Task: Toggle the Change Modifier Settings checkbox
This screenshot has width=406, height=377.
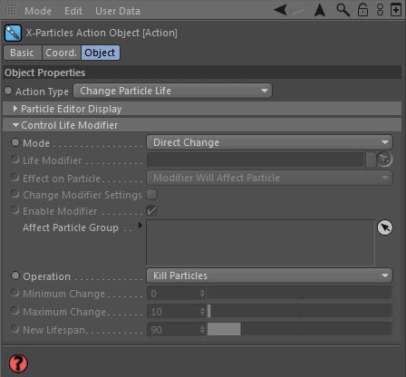Action: coord(152,195)
